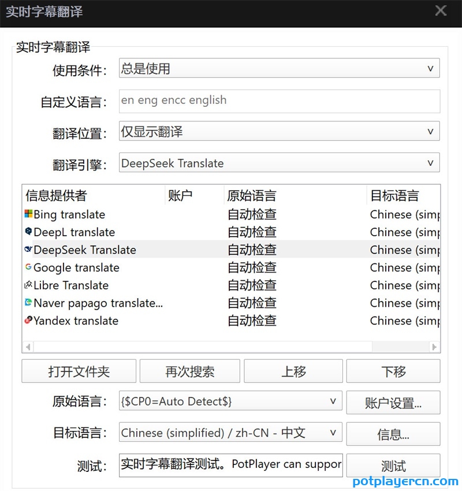Select the DeepSeek Translate row
Screen dimensions: 462x491
pos(232,250)
